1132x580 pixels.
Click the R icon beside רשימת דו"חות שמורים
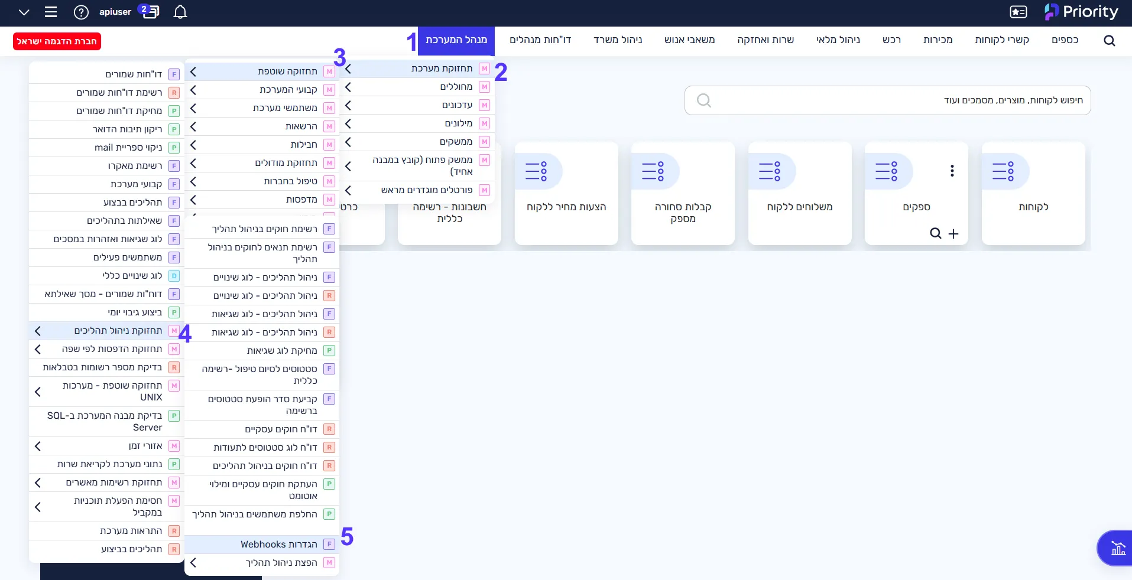point(174,93)
